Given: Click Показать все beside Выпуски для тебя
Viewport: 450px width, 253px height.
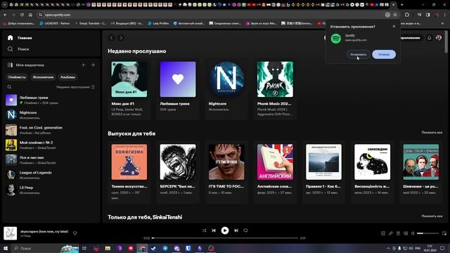Looking at the screenshot, I should tap(432, 133).
